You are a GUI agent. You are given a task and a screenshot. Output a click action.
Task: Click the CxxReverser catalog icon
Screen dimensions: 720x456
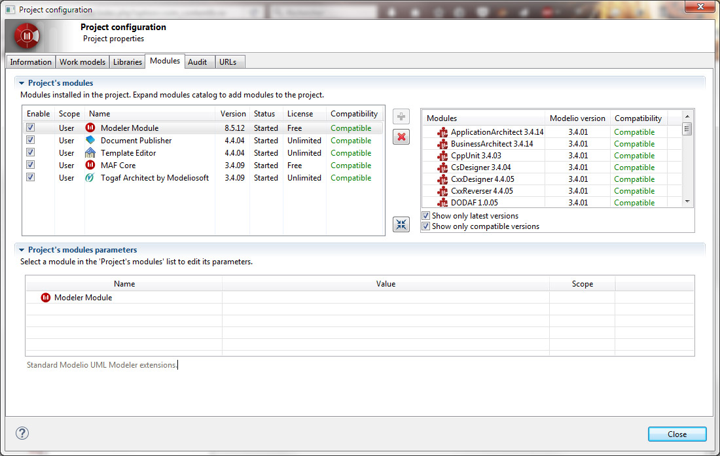[x=442, y=191]
